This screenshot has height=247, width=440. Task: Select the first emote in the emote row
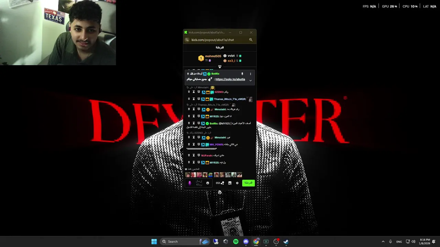click(187, 175)
